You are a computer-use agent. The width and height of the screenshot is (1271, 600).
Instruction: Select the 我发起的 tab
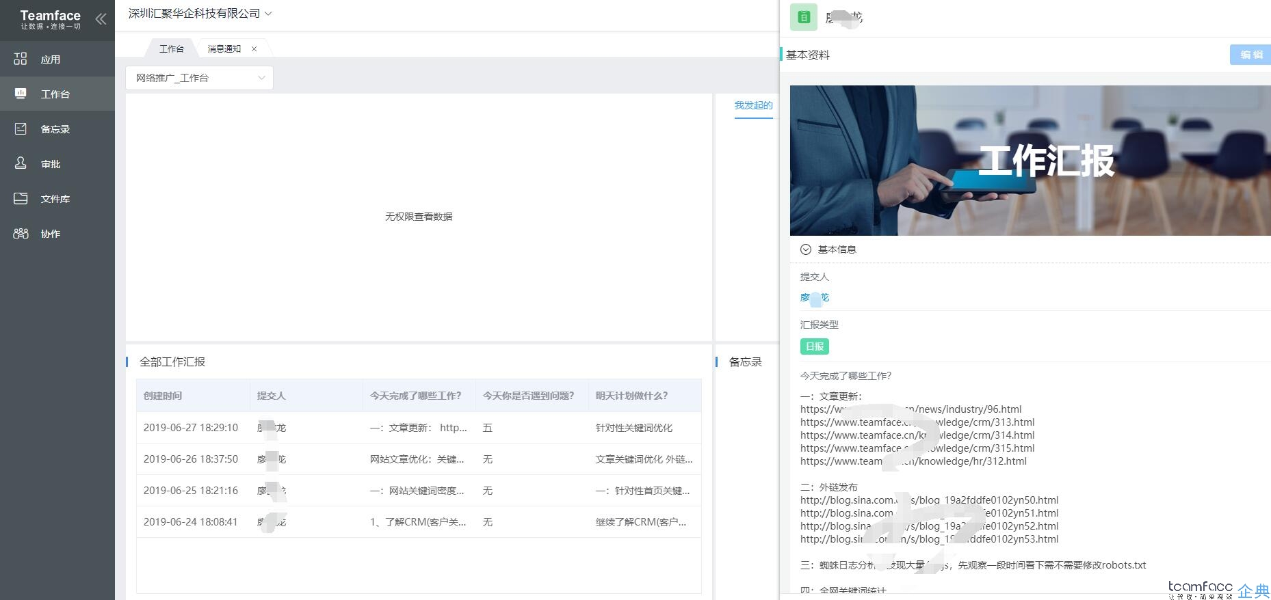pos(754,105)
